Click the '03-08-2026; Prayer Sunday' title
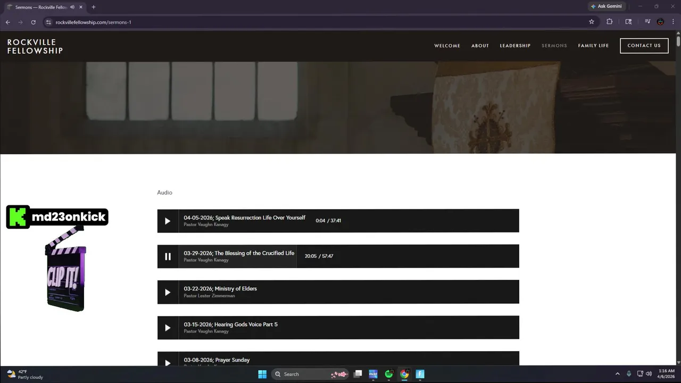 coord(217,360)
